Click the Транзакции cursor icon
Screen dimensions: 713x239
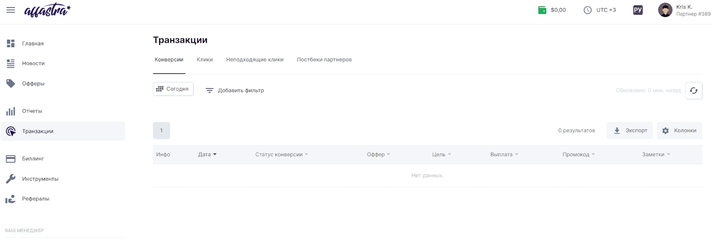[x=11, y=131]
